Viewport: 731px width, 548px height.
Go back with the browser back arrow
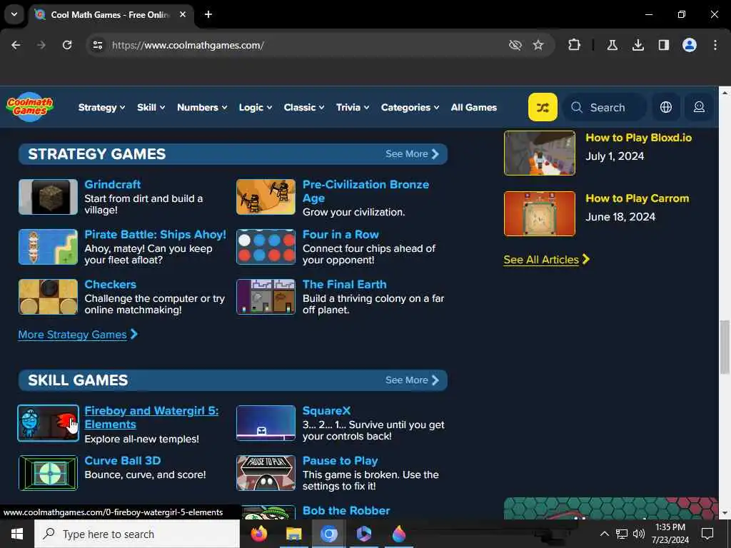click(16, 45)
